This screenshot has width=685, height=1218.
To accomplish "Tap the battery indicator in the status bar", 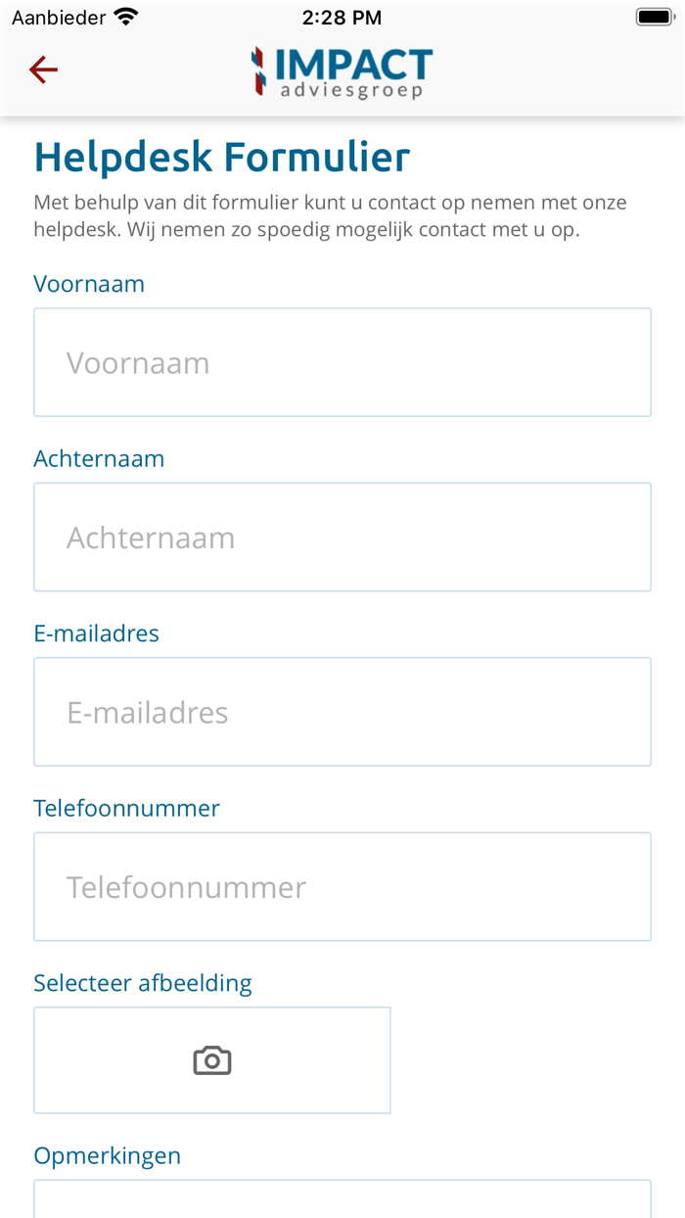I will point(654,15).
